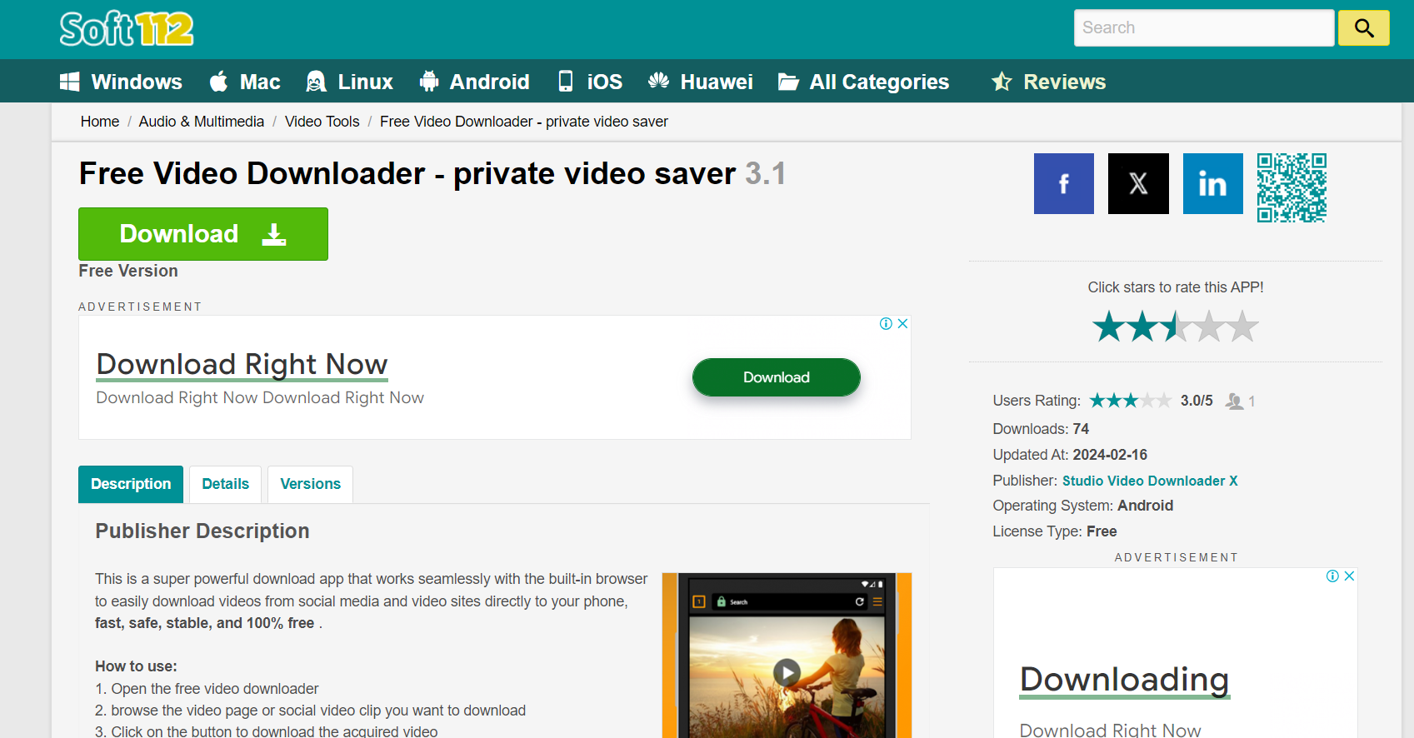Rate the app two stars
The width and height of the screenshot is (1414, 738).
(x=1142, y=327)
